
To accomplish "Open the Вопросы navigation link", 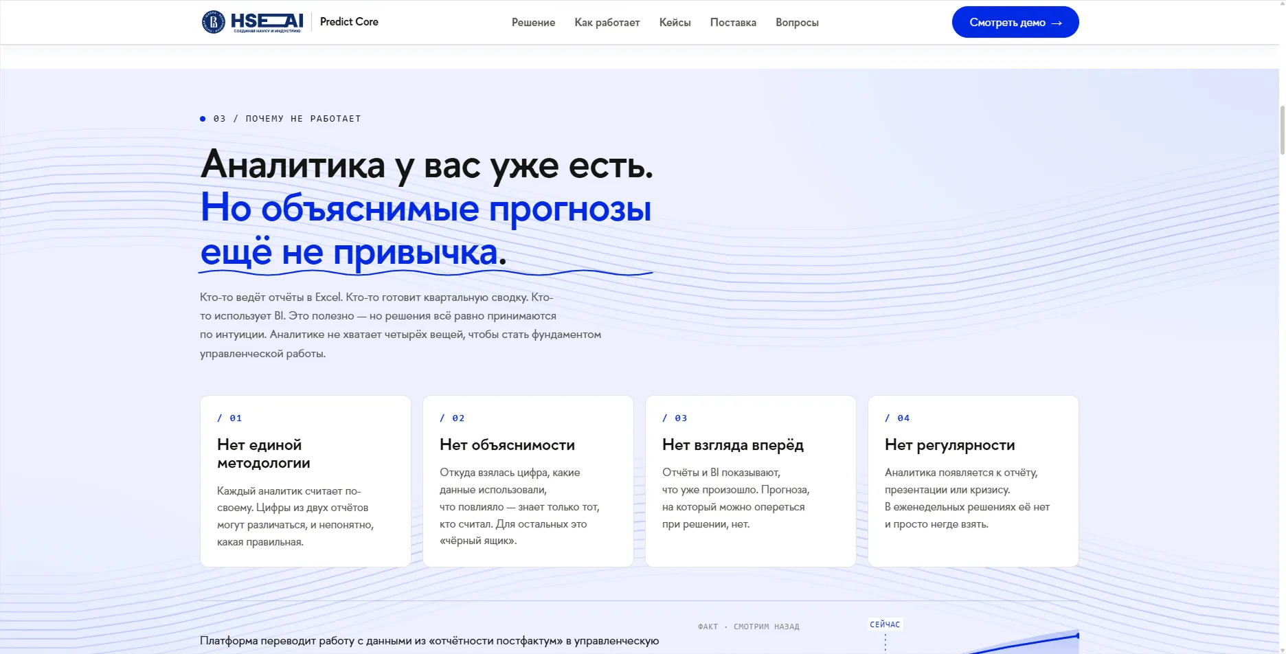I will point(797,23).
